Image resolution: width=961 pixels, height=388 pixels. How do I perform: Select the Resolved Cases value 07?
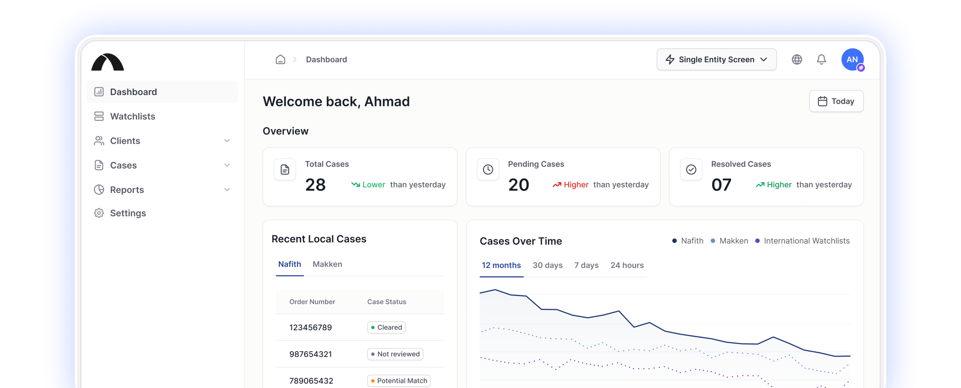tap(721, 184)
